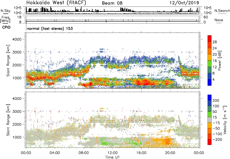
Task: Click the '3000' tick on the velocity panel
Action: 17,111
